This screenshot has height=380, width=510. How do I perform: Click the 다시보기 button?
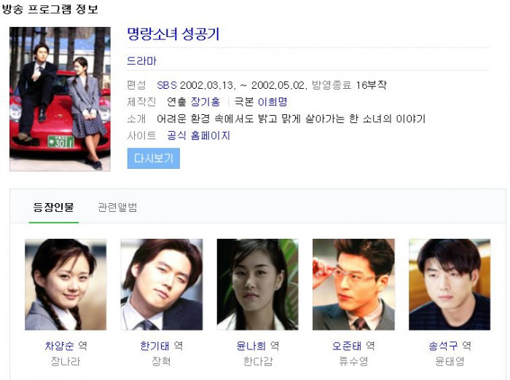coord(154,158)
